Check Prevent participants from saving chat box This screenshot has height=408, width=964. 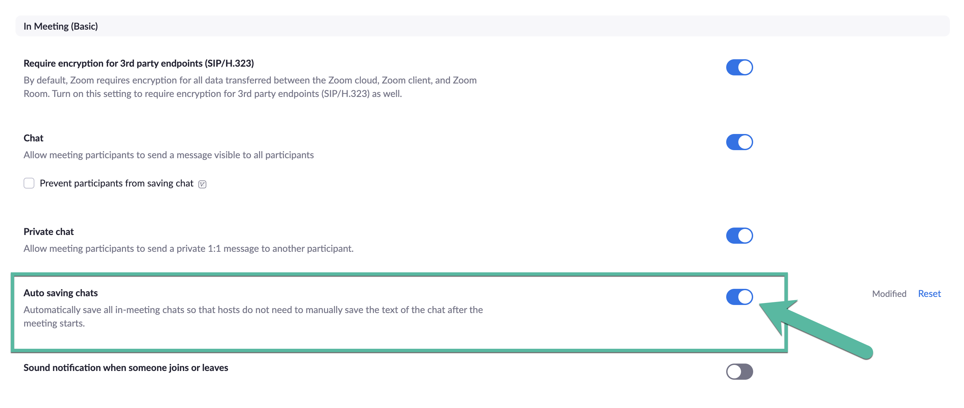click(x=29, y=183)
